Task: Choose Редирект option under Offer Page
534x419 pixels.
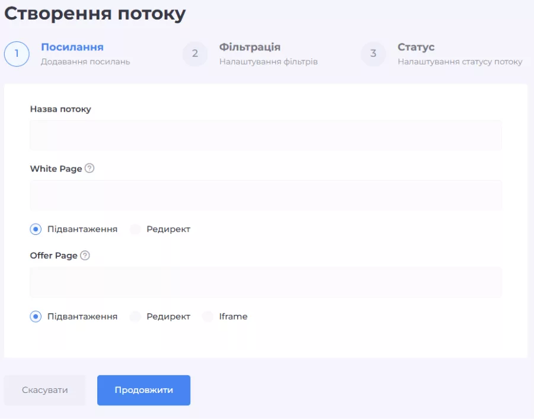Action: click(x=135, y=317)
